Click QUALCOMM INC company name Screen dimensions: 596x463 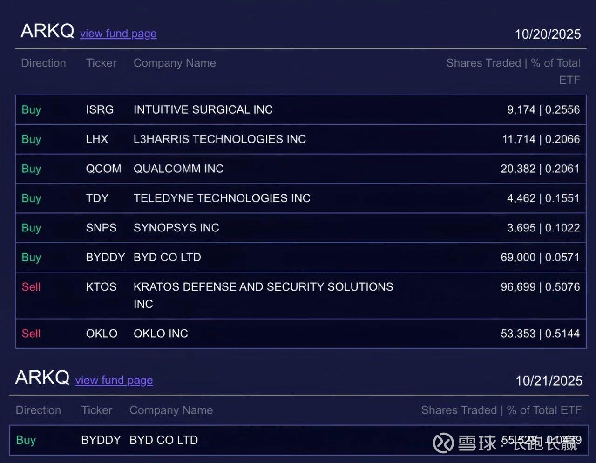(x=178, y=169)
